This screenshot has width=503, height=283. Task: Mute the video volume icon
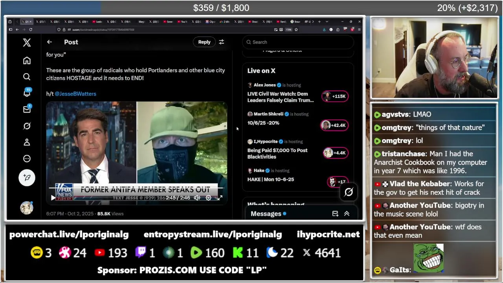pos(197,198)
